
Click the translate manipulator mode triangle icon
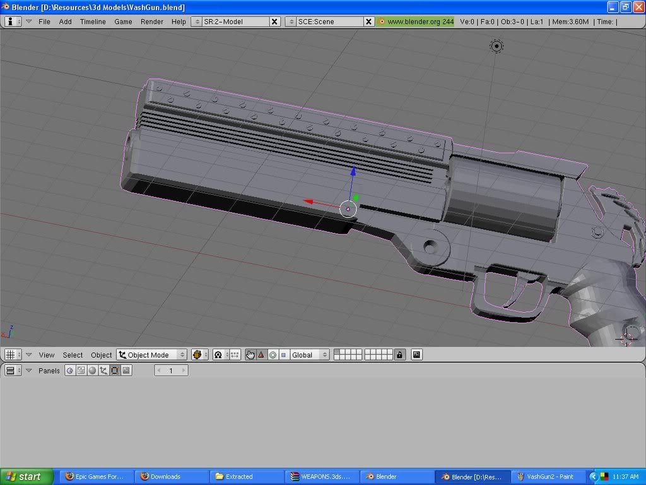tap(261, 355)
